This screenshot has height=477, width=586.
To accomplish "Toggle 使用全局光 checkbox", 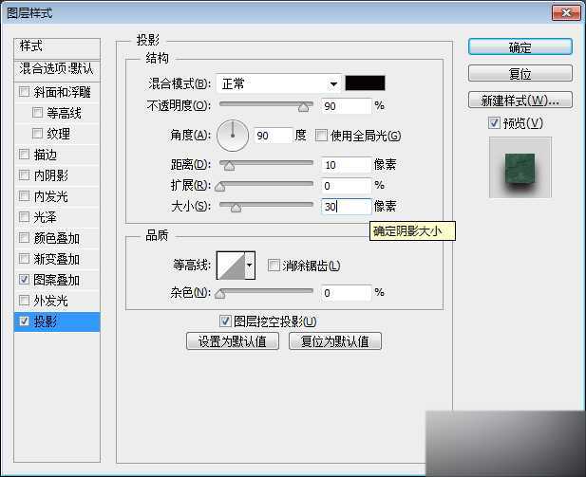I will (x=321, y=135).
